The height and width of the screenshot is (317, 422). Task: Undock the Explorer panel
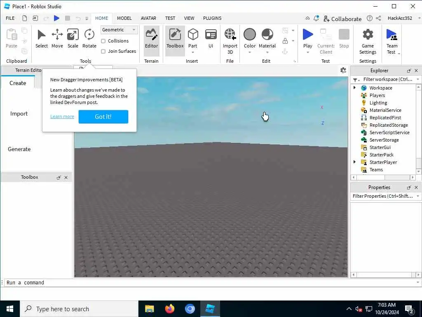pyautogui.click(x=409, y=71)
